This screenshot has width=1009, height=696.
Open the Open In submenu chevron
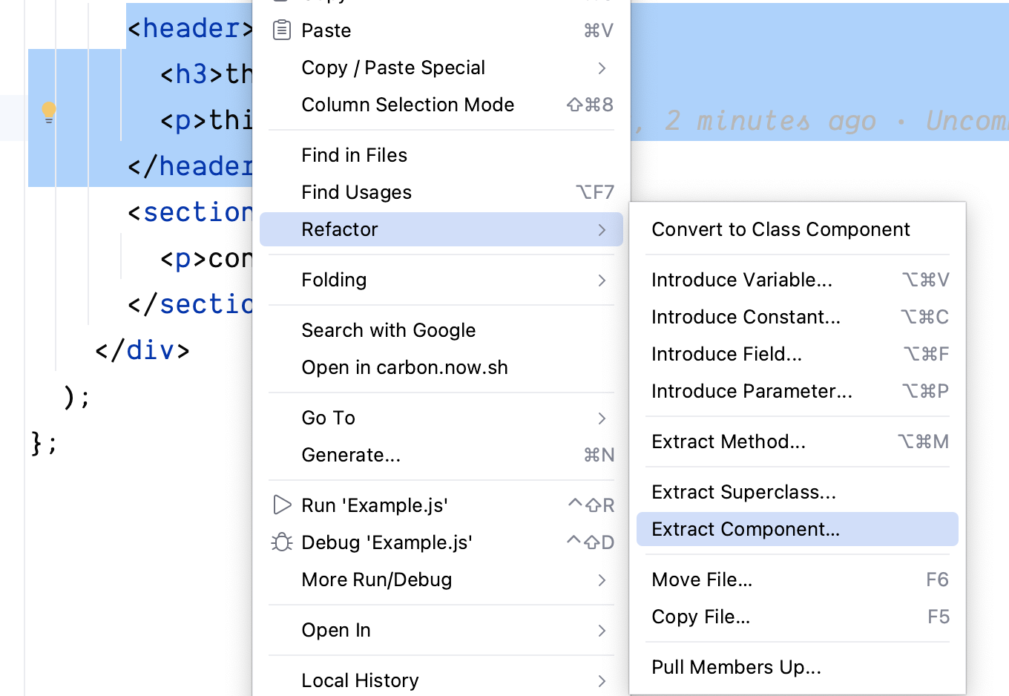click(x=602, y=630)
